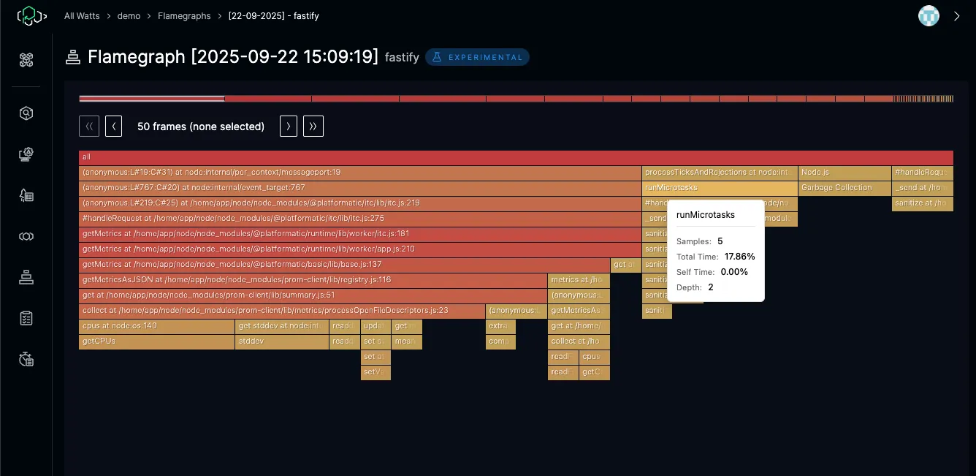
Task: Open the demo breadcrumb link
Action: (x=129, y=15)
